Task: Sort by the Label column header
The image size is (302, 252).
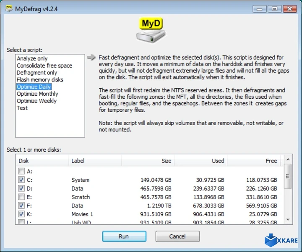Action: point(95,160)
